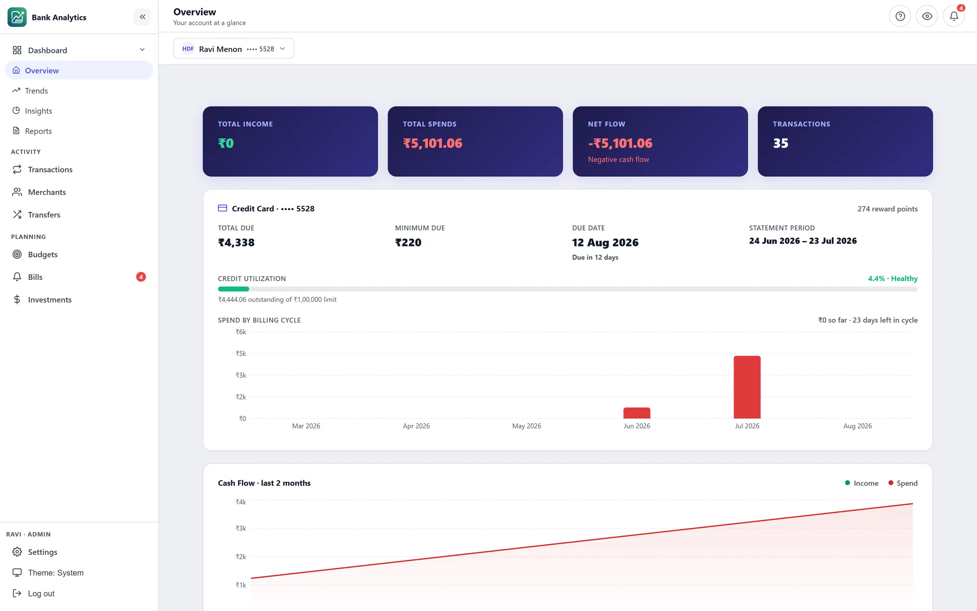This screenshot has width=977, height=611.
Task: Click the Jun 2026 spend bar
Action: tap(637, 413)
